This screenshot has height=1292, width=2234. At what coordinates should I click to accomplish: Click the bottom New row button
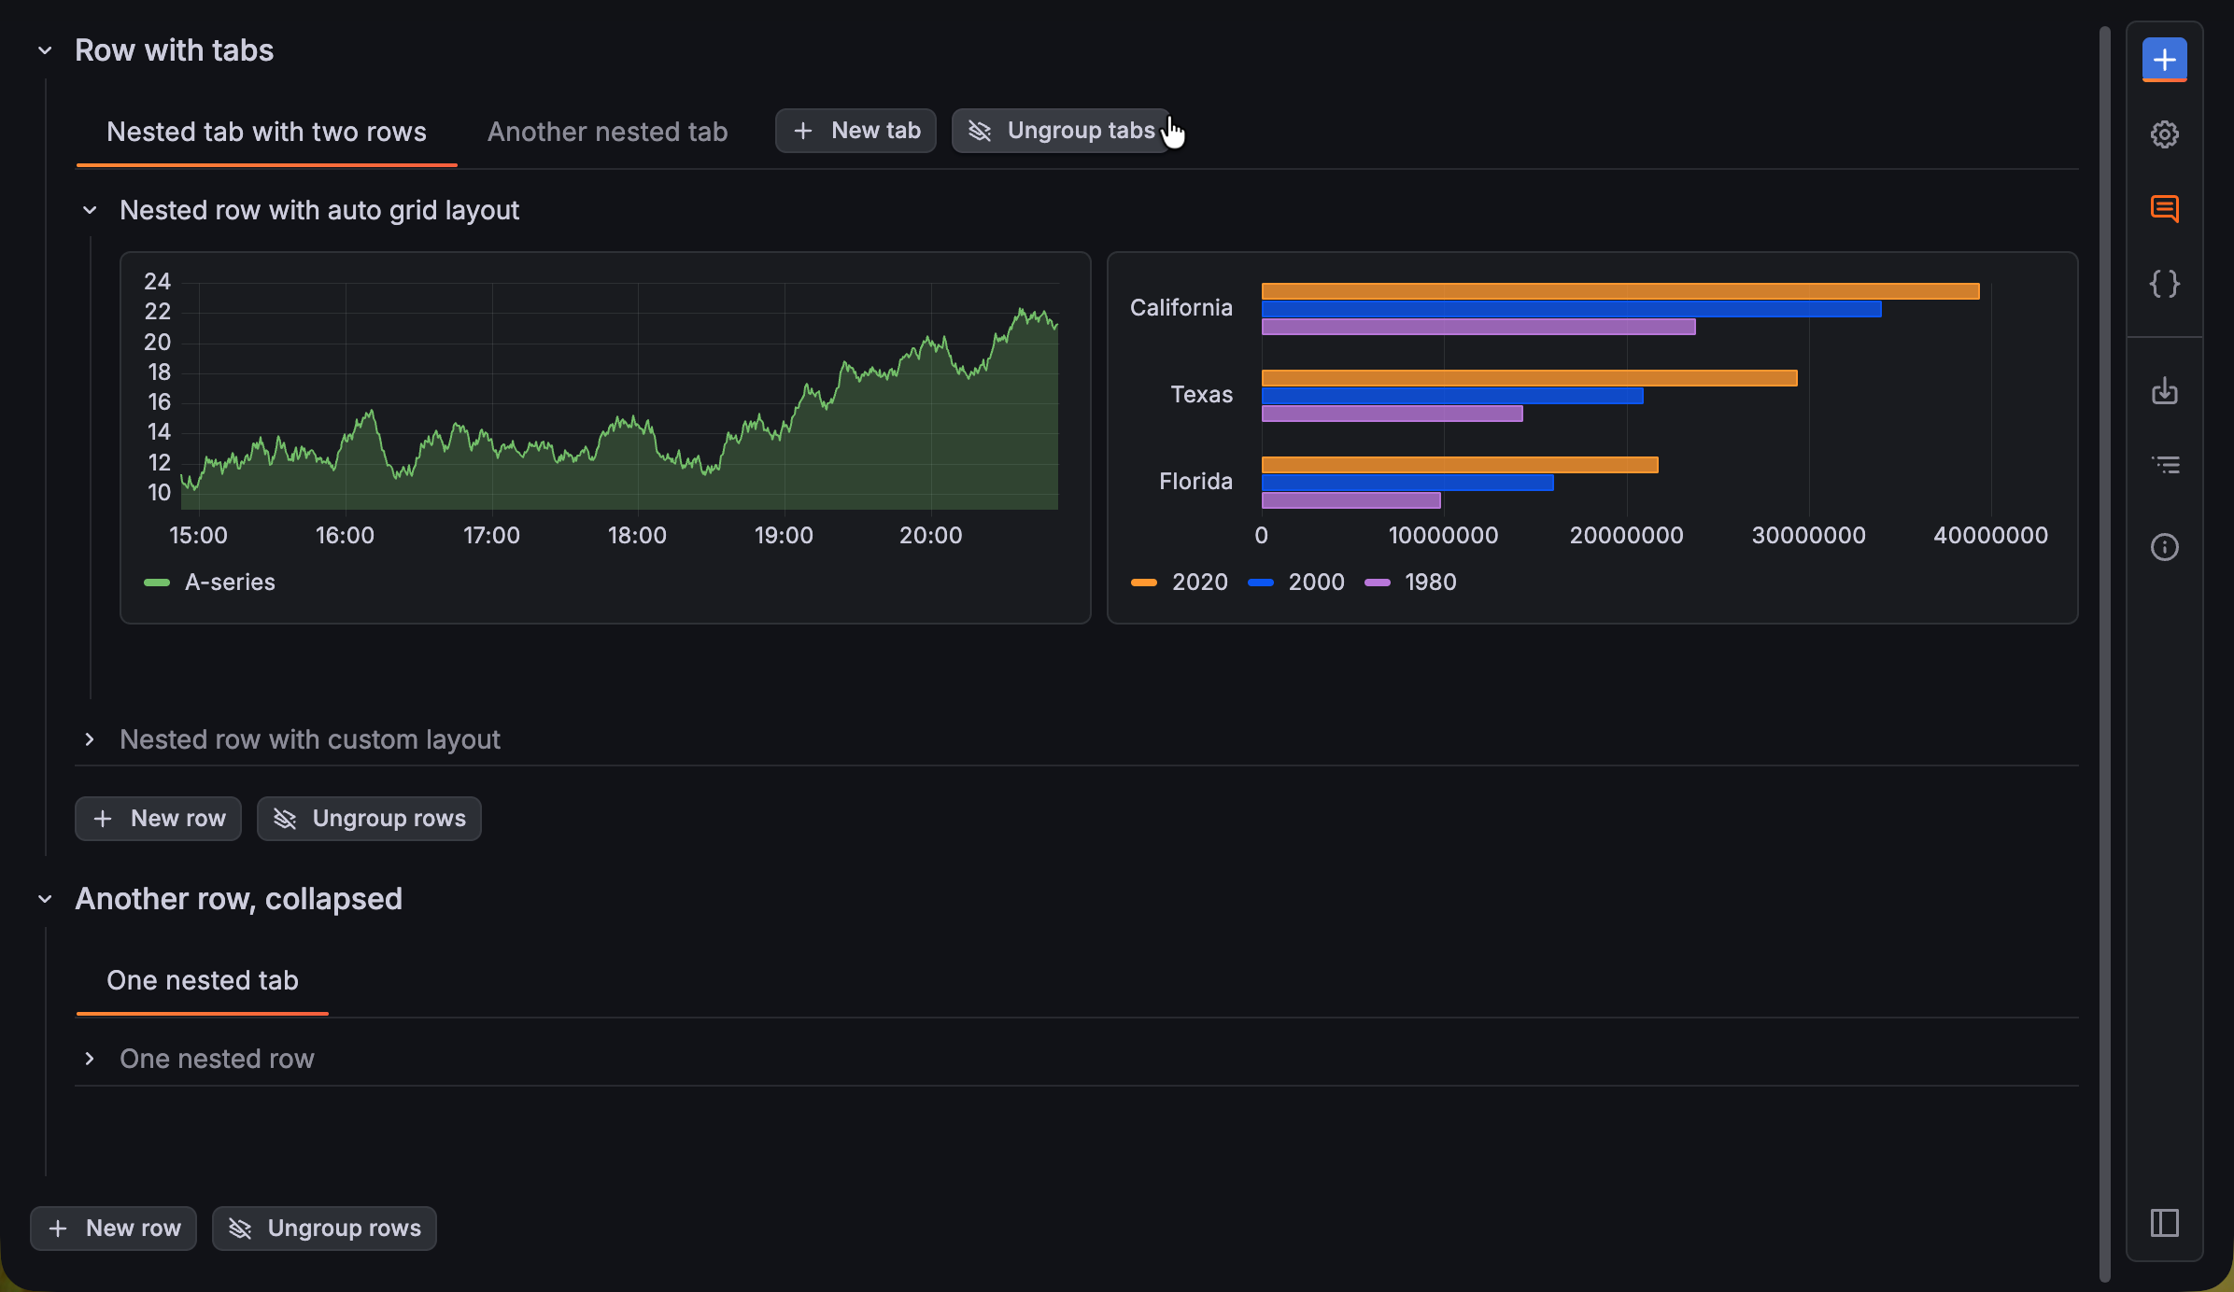113,1228
